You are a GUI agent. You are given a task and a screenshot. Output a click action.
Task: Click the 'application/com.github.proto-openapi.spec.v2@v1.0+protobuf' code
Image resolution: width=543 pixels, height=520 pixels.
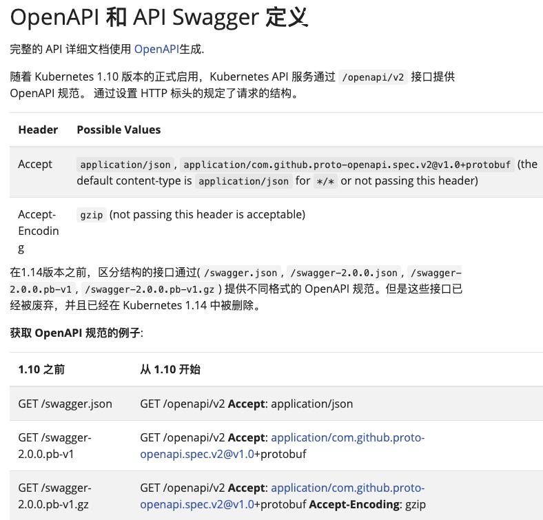click(x=347, y=165)
